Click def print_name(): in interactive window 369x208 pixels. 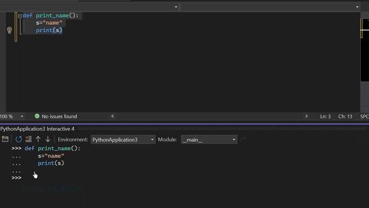pos(52,148)
